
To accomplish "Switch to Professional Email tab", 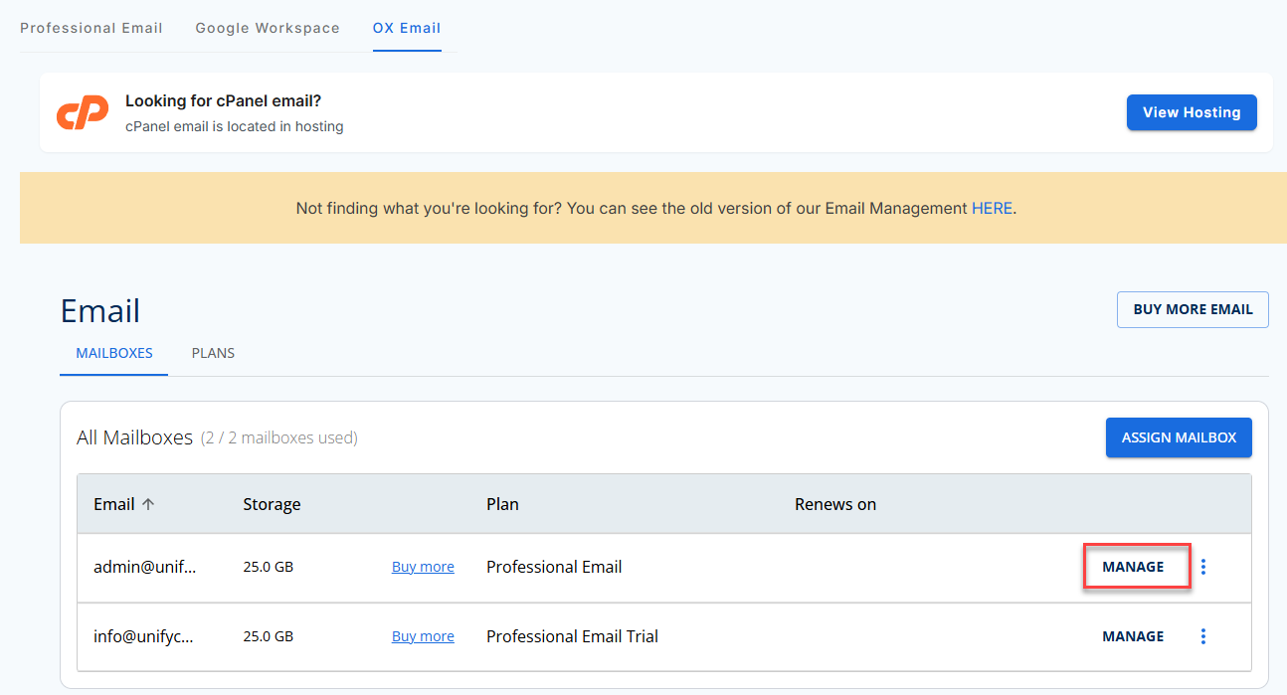I will tap(92, 28).
